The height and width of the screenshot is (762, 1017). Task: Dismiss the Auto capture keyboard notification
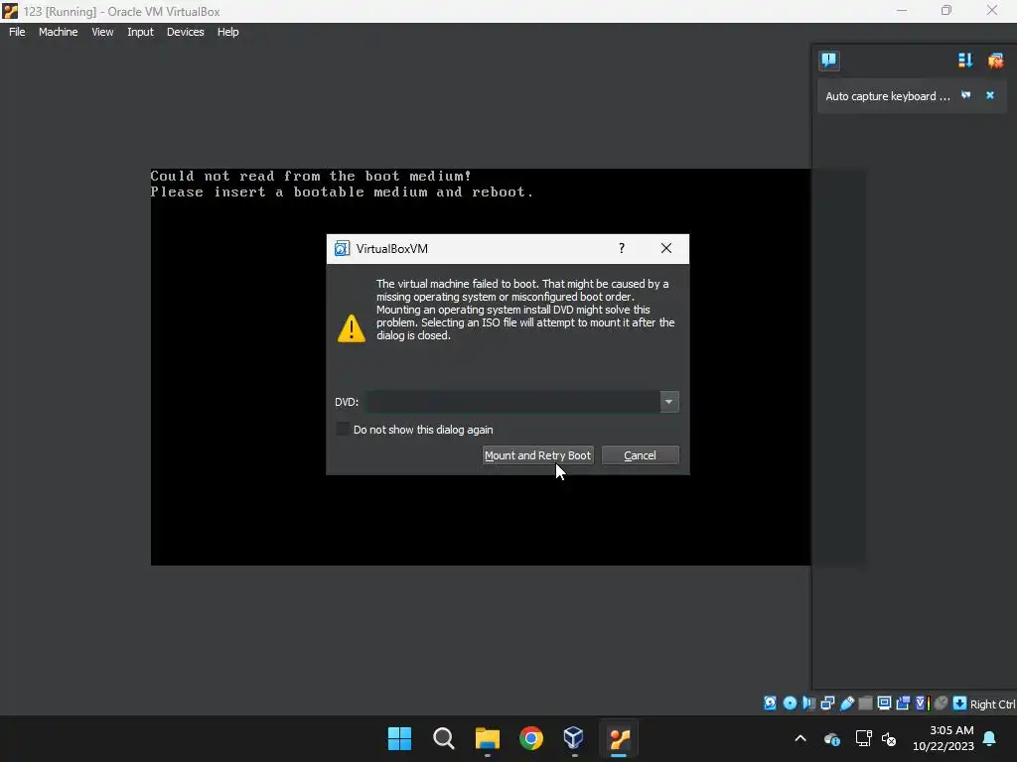pos(990,95)
